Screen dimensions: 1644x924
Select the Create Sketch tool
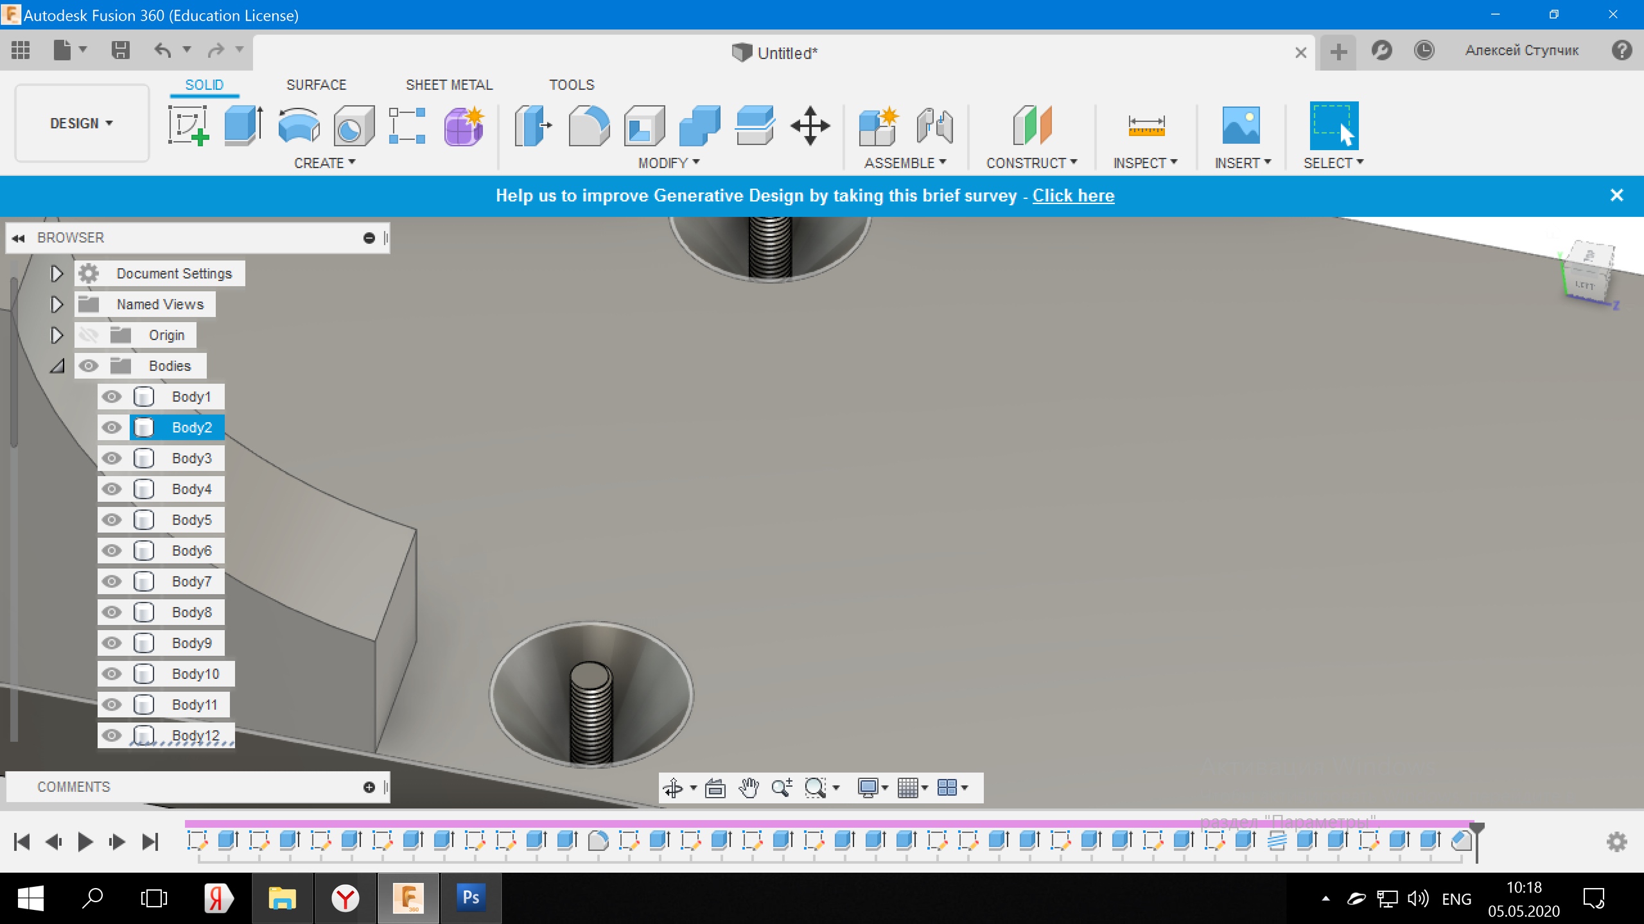tap(188, 125)
